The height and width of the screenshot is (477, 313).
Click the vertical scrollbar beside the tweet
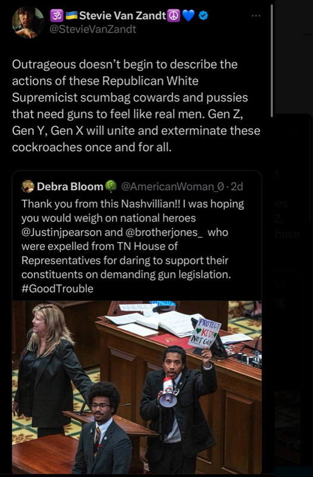(272, 61)
